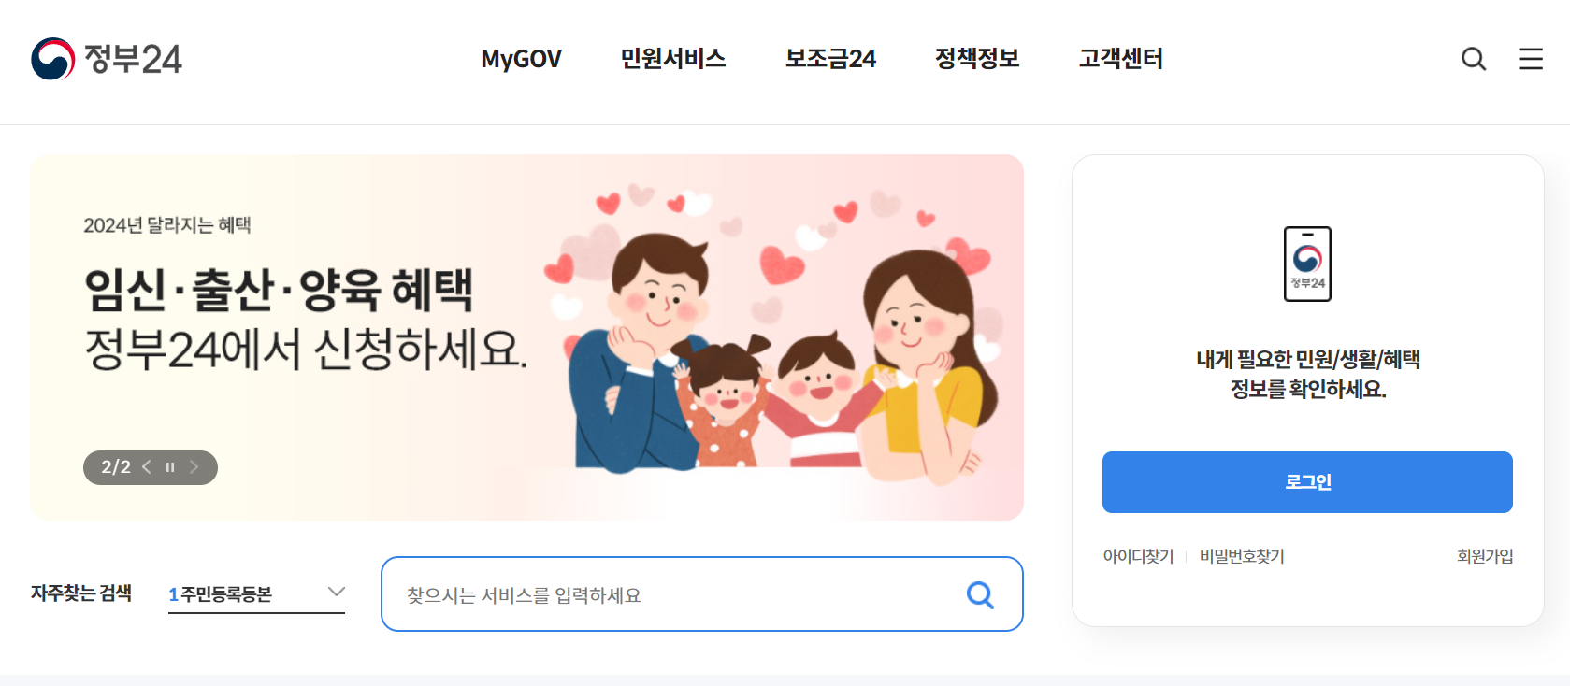Go to the next banner slide
1570x686 pixels.
[x=194, y=467]
